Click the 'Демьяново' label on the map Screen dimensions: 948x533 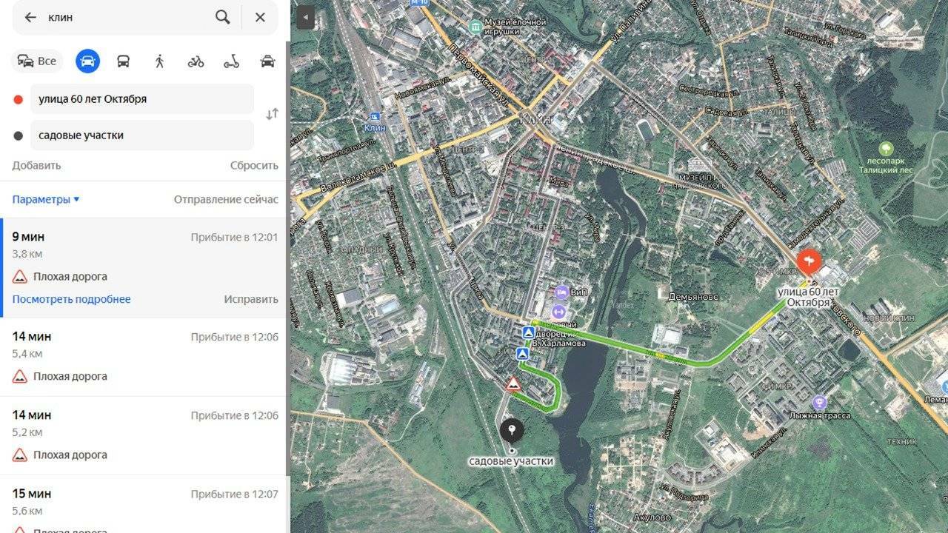click(x=693, y=297)
